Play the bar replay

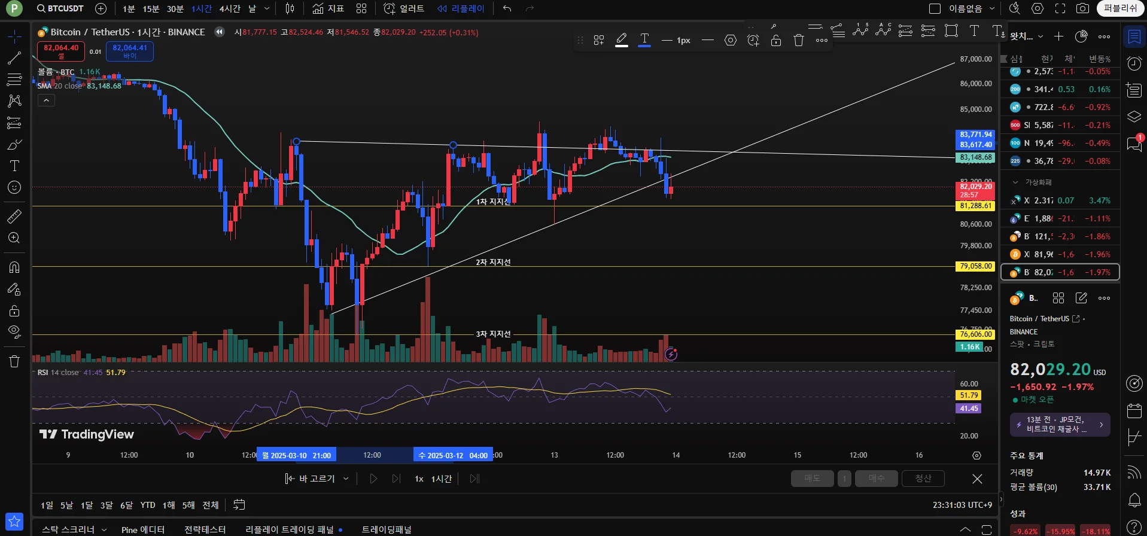(373, 479)
